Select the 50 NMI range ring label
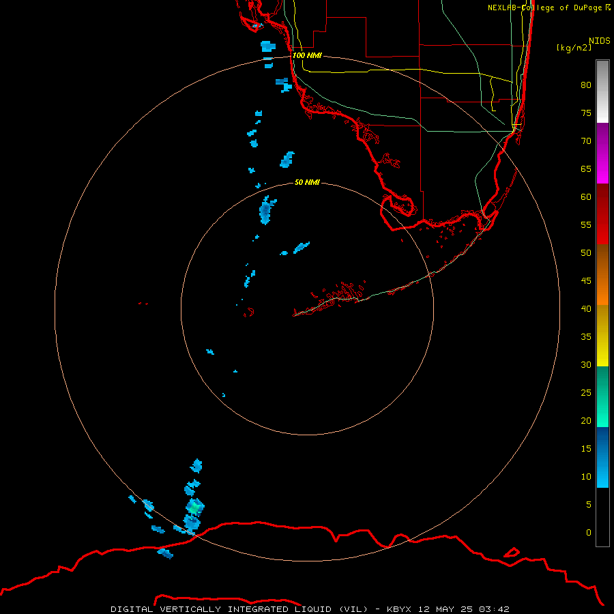Image resolution: width=614 pixels, height=614 pixels. [307, 182]
